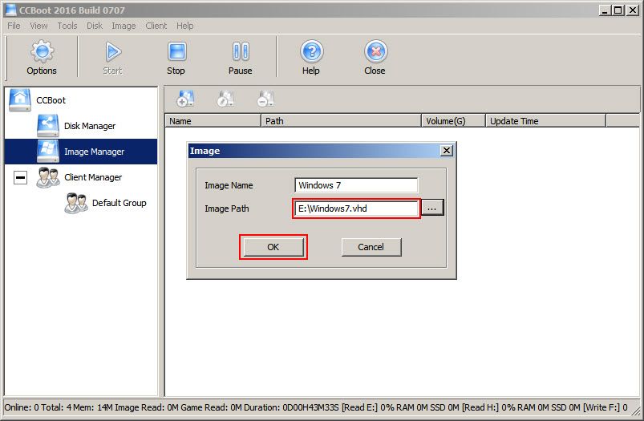Click the Pause toolbar icon
The width and height of the screenshot is (644, 421).
241,52
